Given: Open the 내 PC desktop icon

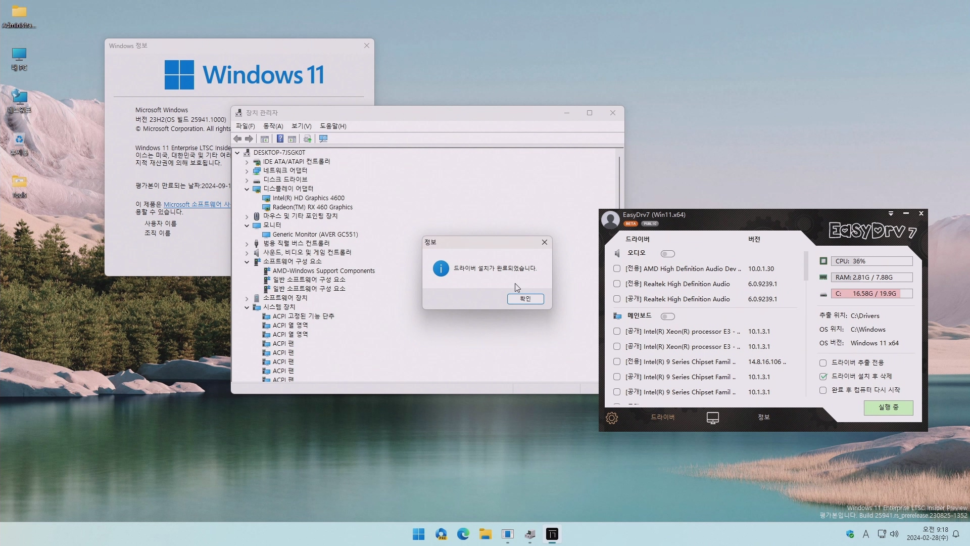Looking at the screenshot, I should [x=19, y=59].
